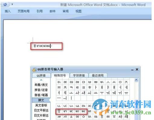Insert the ㅃ symbol from the grid
Viewport: 154px width, 120px height.
(x=96, y=82)
